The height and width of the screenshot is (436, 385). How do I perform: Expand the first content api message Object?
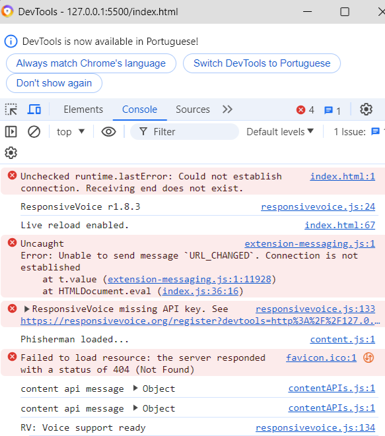click(x=135, y=388)
